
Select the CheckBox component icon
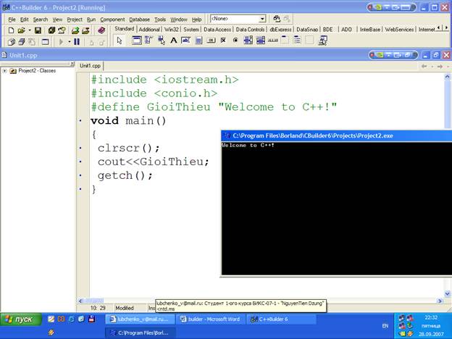point(223,41)
